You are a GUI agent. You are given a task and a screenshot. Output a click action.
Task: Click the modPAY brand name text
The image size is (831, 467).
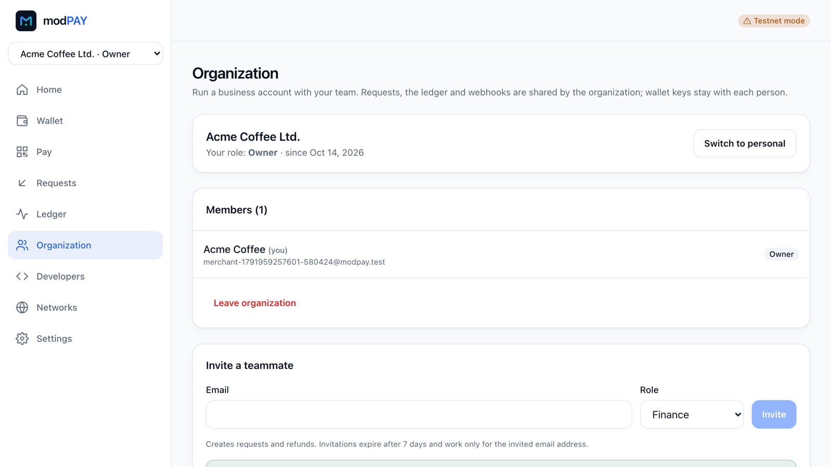[65, 21]
